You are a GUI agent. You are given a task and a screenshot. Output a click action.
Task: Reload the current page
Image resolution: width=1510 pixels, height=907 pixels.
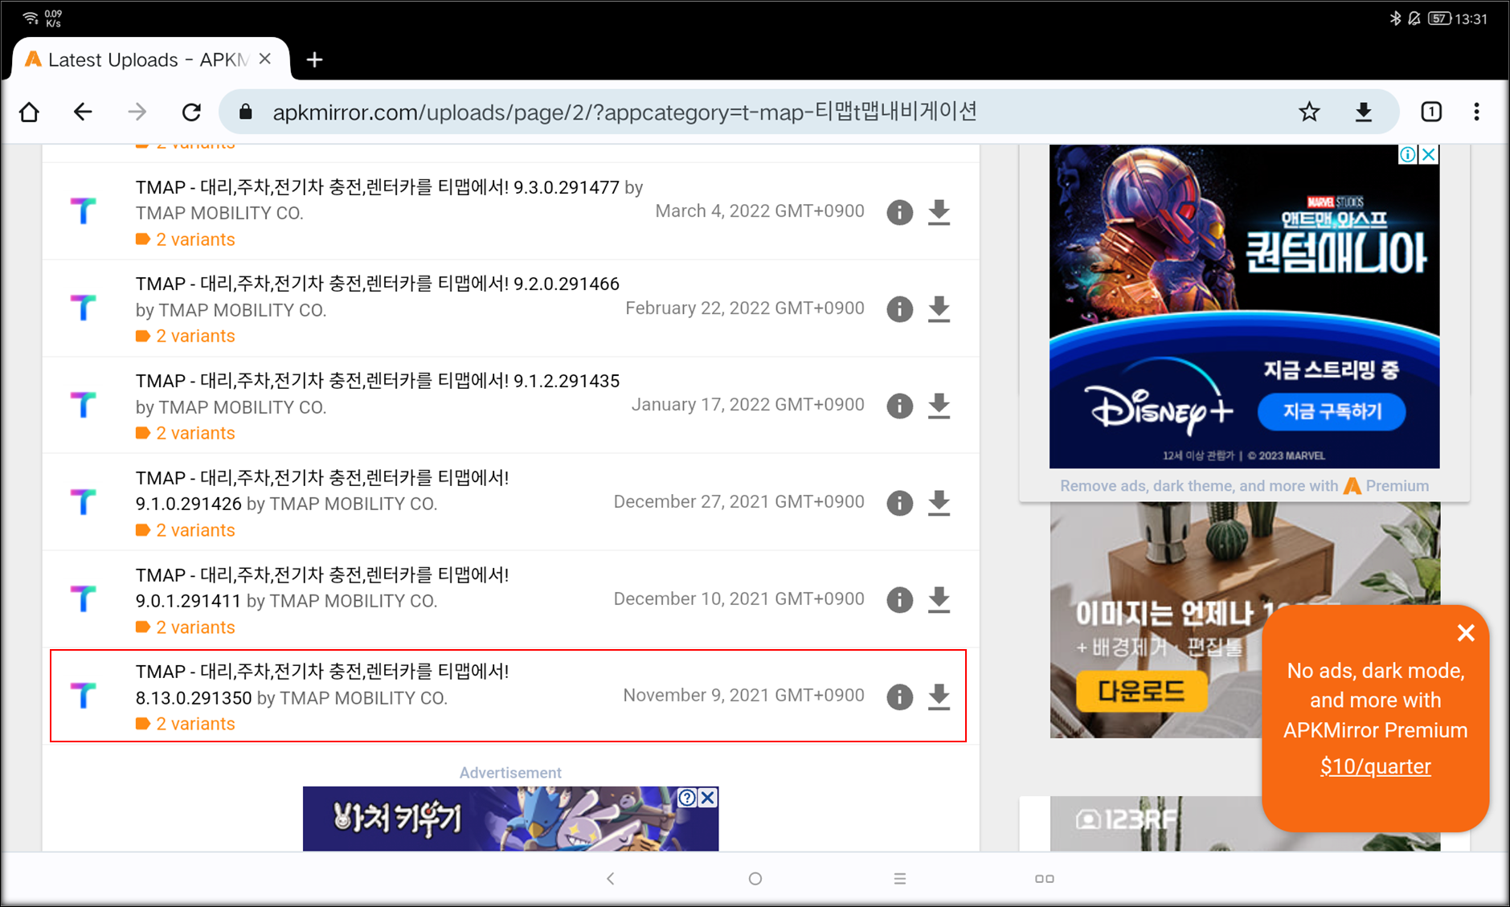click(191, 112)
